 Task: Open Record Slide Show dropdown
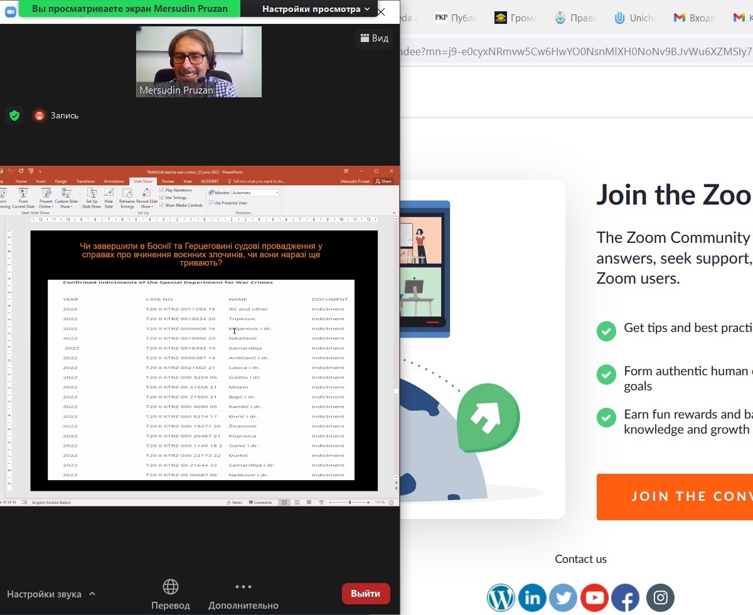click(147, 198)
